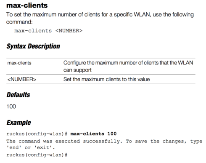Image resolution: width=206 pixels, height=163 pixels.
Task: Click the 'max-clients' main heading
Action: 27,5
